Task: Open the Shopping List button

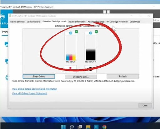Action: tap(81, 77)
